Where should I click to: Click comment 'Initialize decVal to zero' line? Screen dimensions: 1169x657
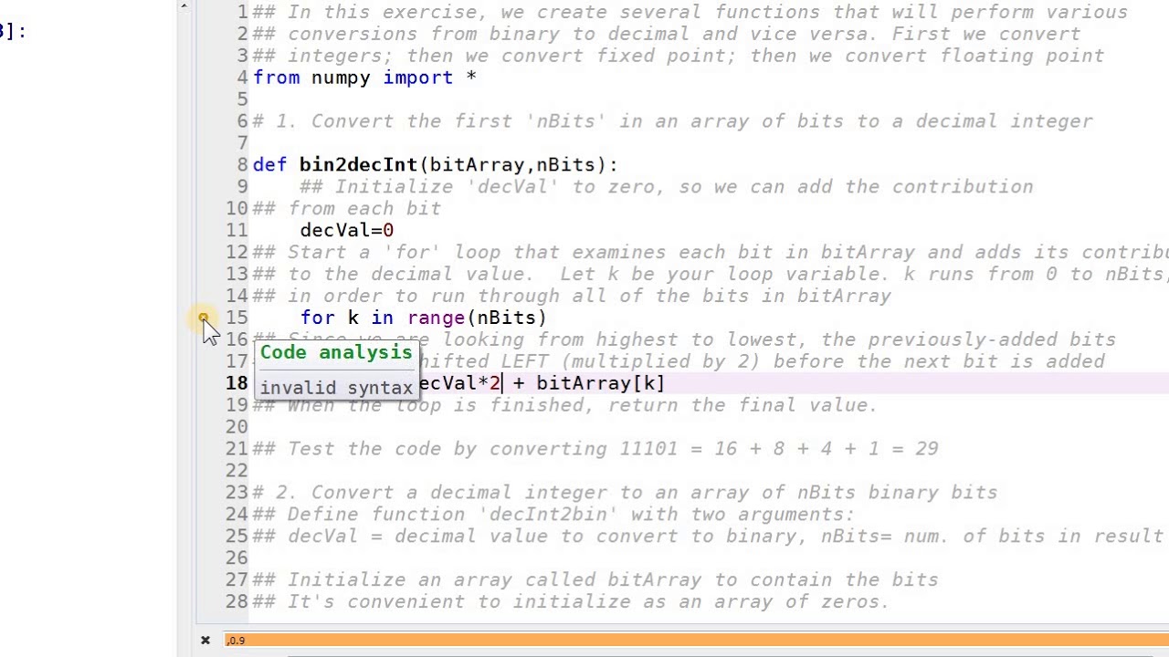pyautogui.click(x=667, y=187)
